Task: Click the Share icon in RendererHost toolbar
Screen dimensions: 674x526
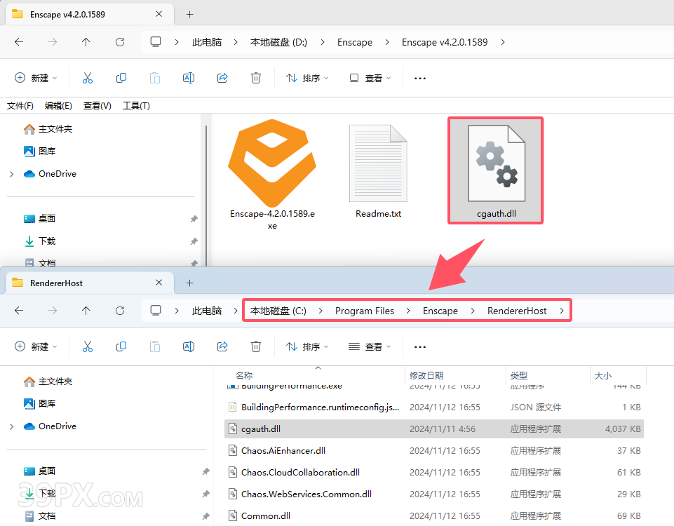Action: click(x=222, y=346)
